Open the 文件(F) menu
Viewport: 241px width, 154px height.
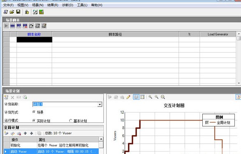(x=9, y=5)
